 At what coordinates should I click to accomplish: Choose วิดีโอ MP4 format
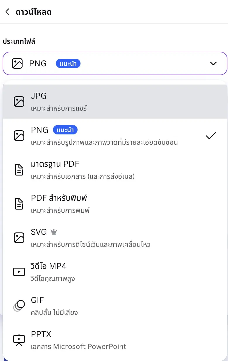tap(115, 272)
